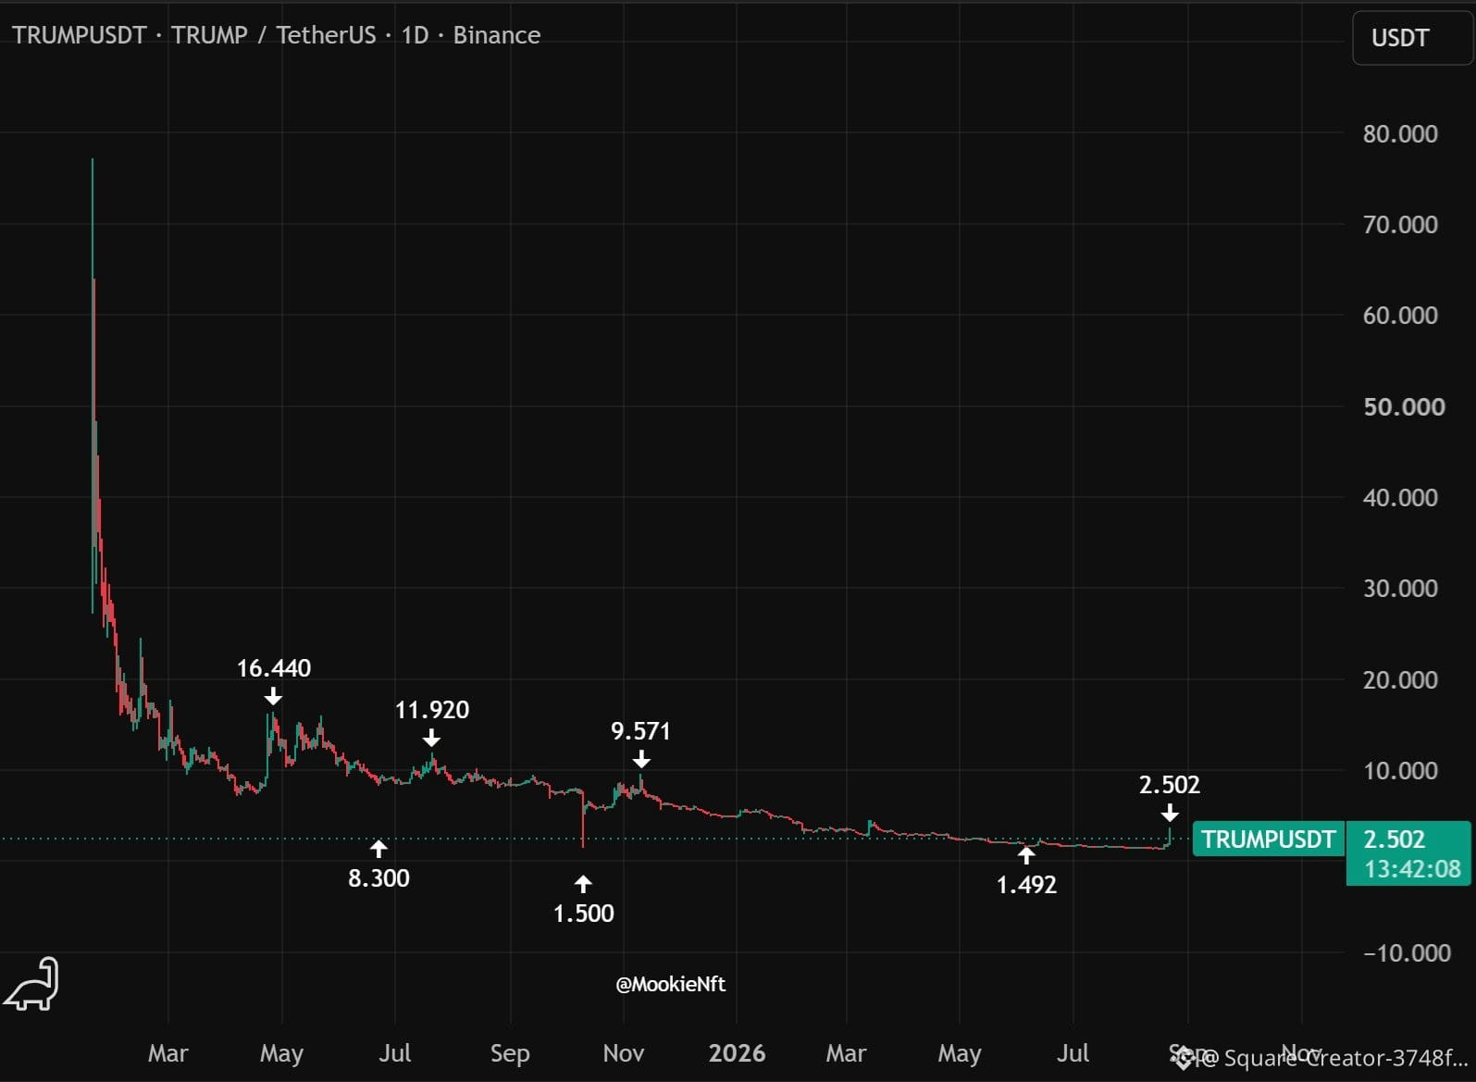Screen dimensions: 1476x1082
Task: Select the 1.492 low price label
Action: coord(1026,885)
